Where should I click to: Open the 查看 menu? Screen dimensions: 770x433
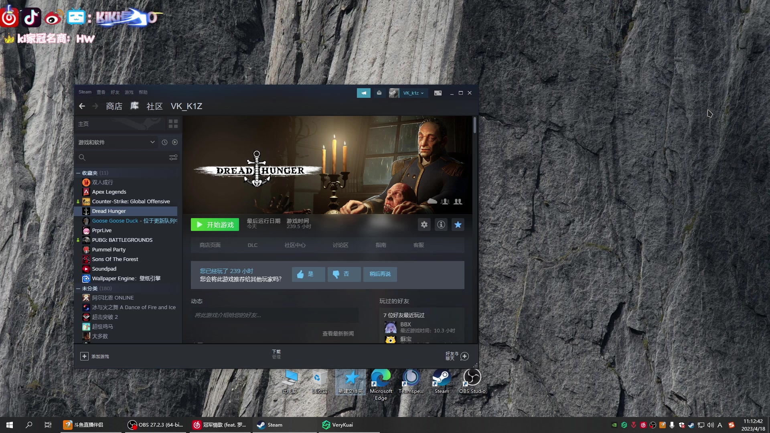pyautogui.click(x=101, y=92)
